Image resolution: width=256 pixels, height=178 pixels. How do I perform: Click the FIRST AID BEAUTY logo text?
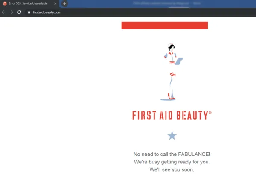[172, 115]
